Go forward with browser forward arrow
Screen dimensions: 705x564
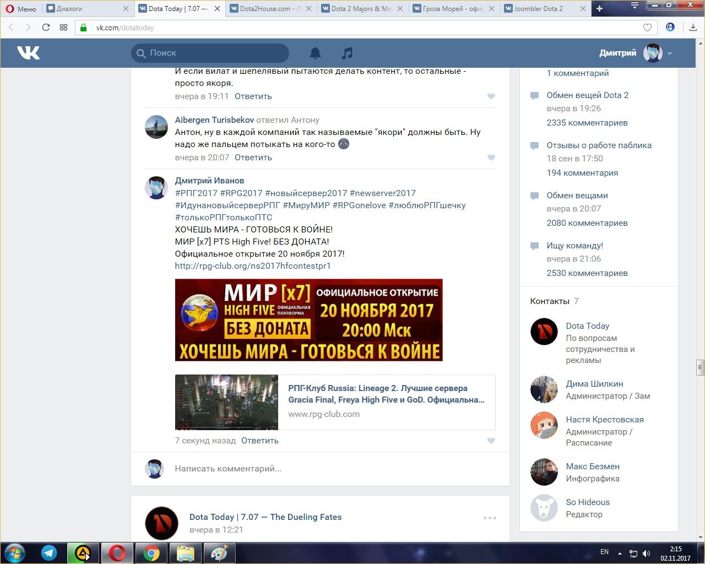28,28
